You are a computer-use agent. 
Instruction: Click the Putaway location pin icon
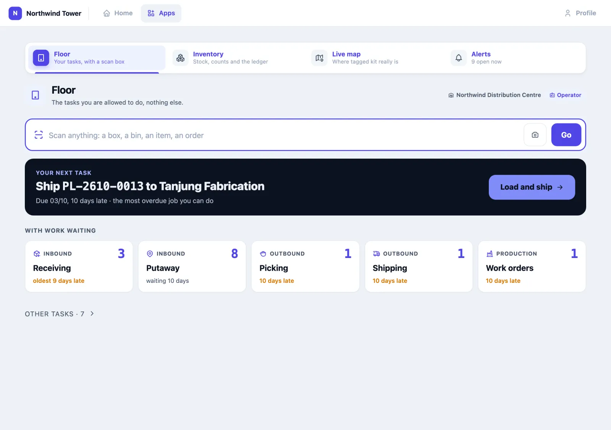click(150, 254)
